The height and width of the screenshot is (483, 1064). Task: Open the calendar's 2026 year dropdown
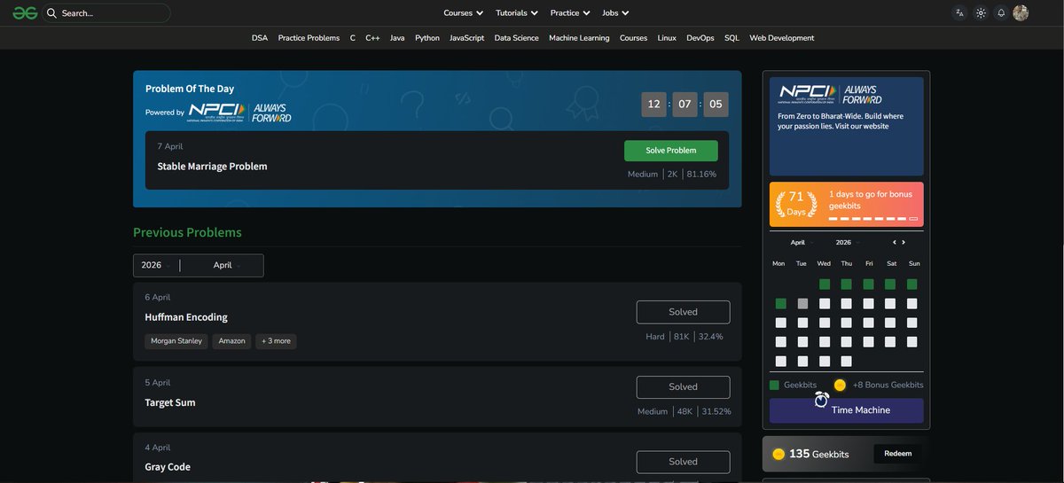[x=847, y=242]
